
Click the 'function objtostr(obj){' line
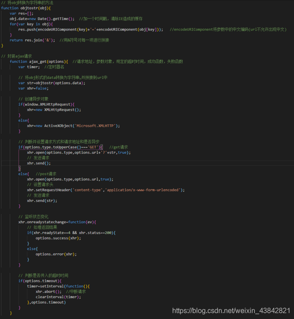[26, 8]
